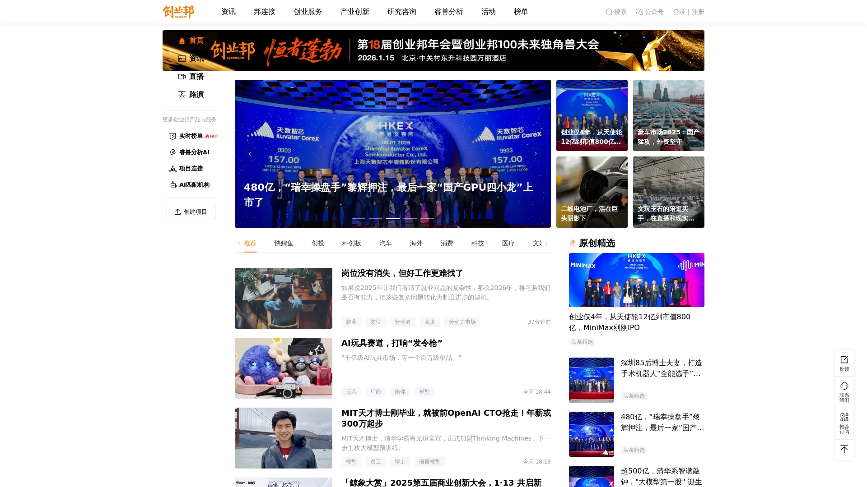867x487 pixels.
Task: Show the 推荐订阅 QR code icon
Action: click(844, 423)
